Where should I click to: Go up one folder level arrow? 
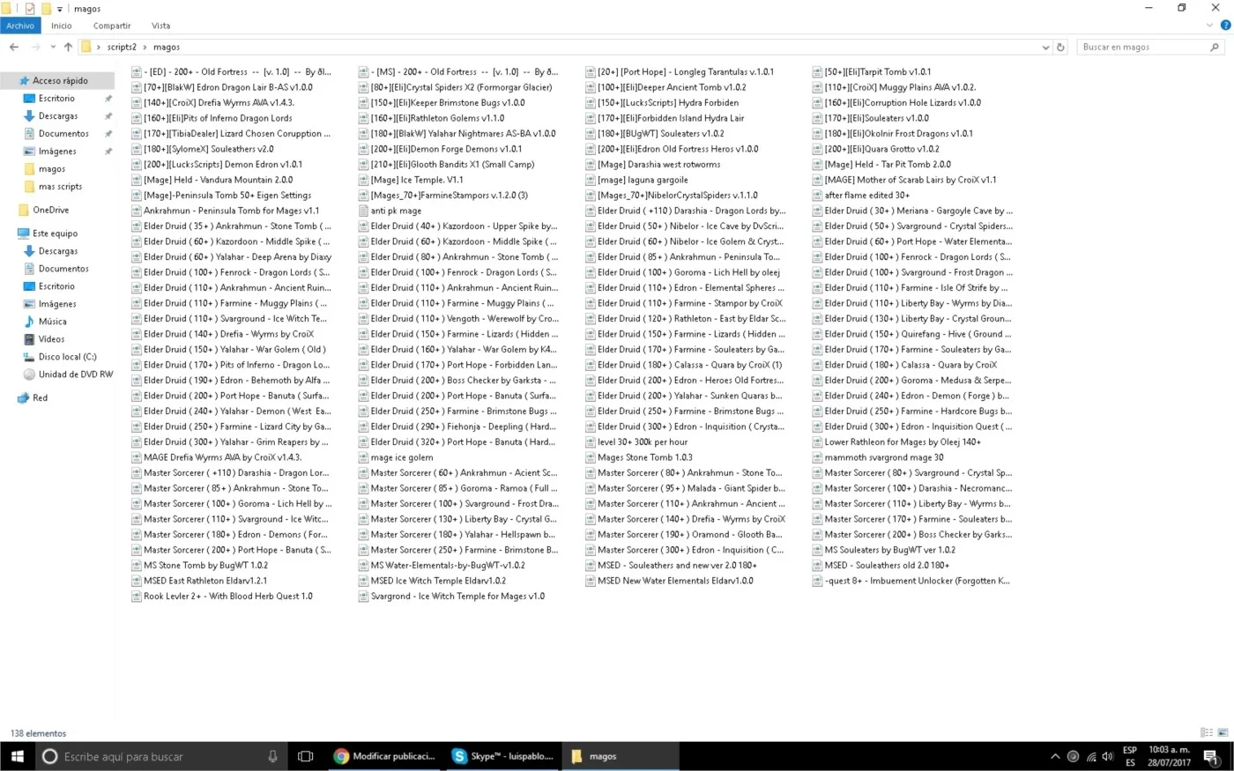68,47
